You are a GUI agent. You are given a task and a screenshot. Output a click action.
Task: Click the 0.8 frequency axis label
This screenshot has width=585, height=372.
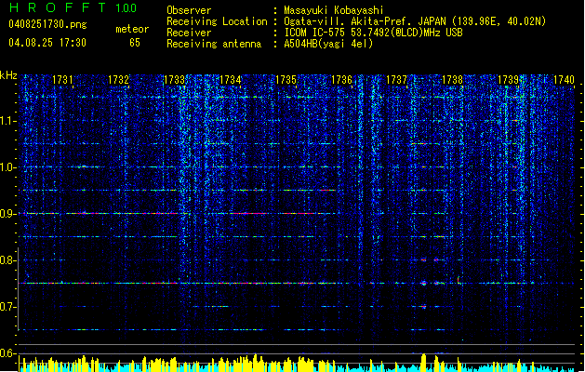(7, 260)
